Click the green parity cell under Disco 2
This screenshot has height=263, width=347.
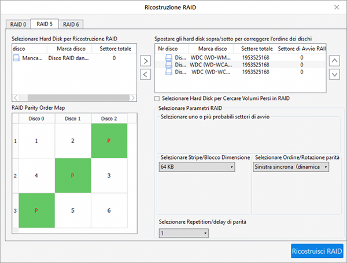click(x=109, y=140)
